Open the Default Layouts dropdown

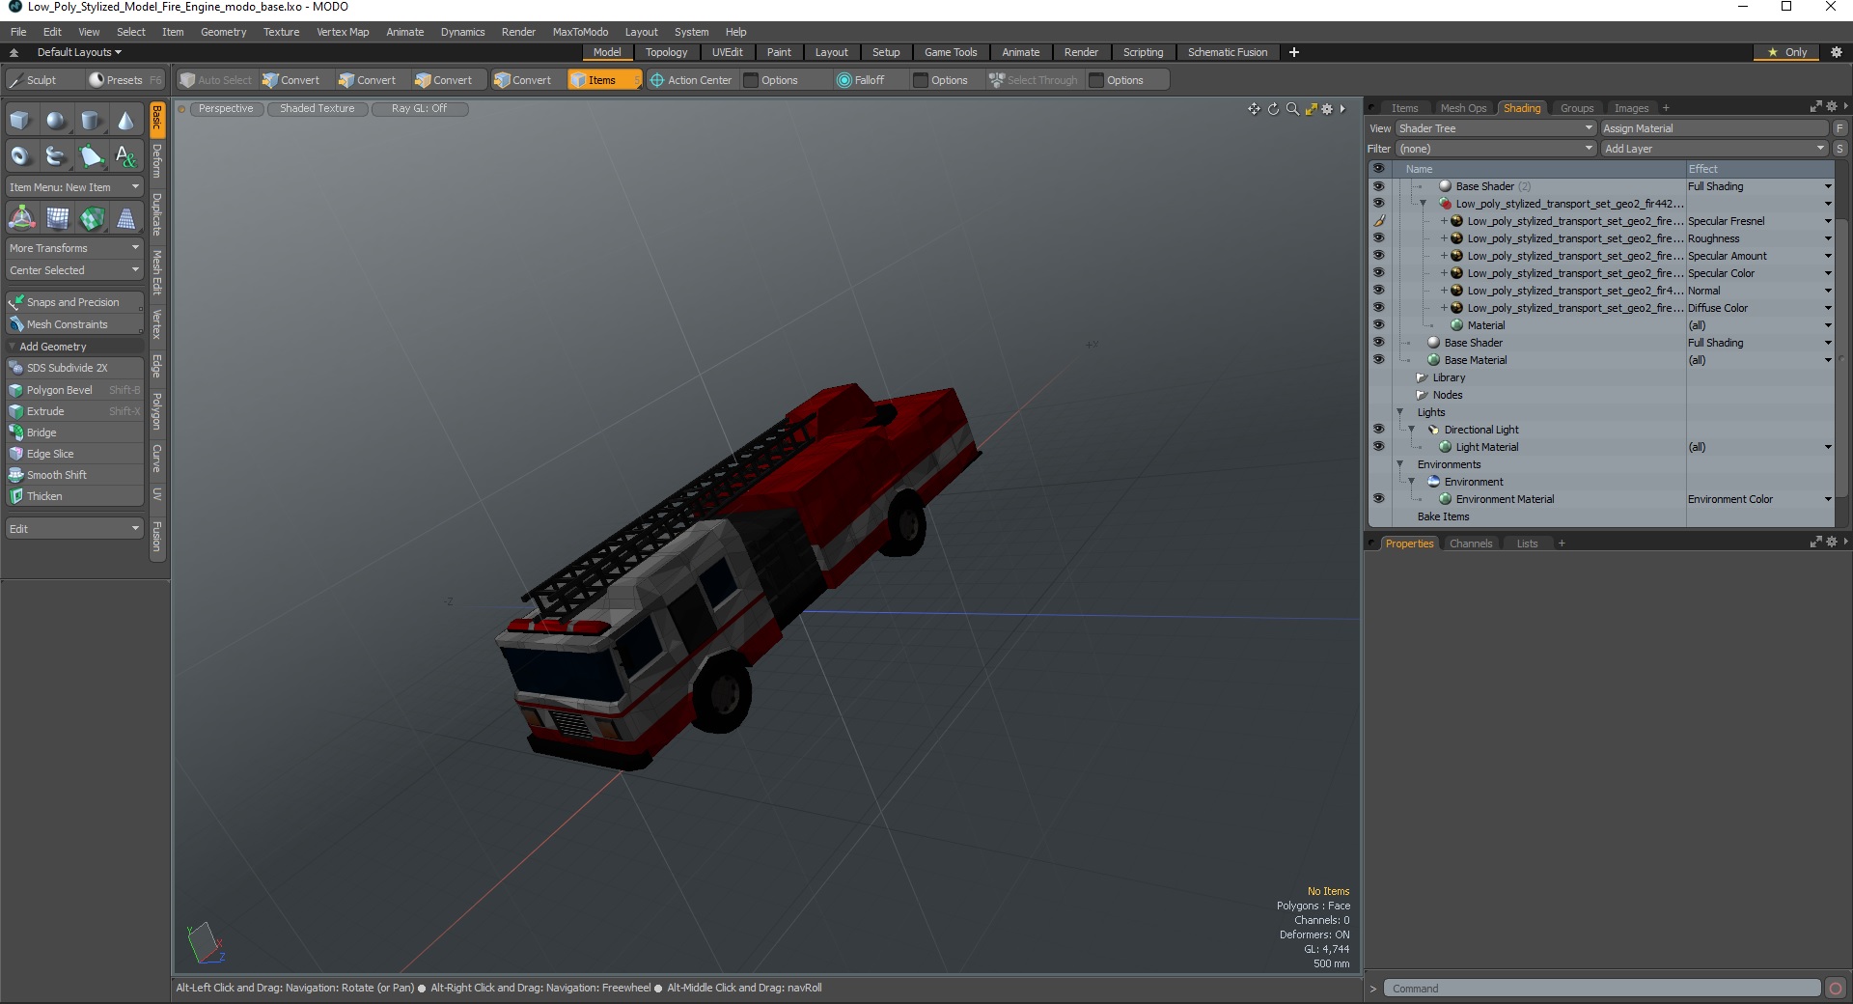(79, 52)
